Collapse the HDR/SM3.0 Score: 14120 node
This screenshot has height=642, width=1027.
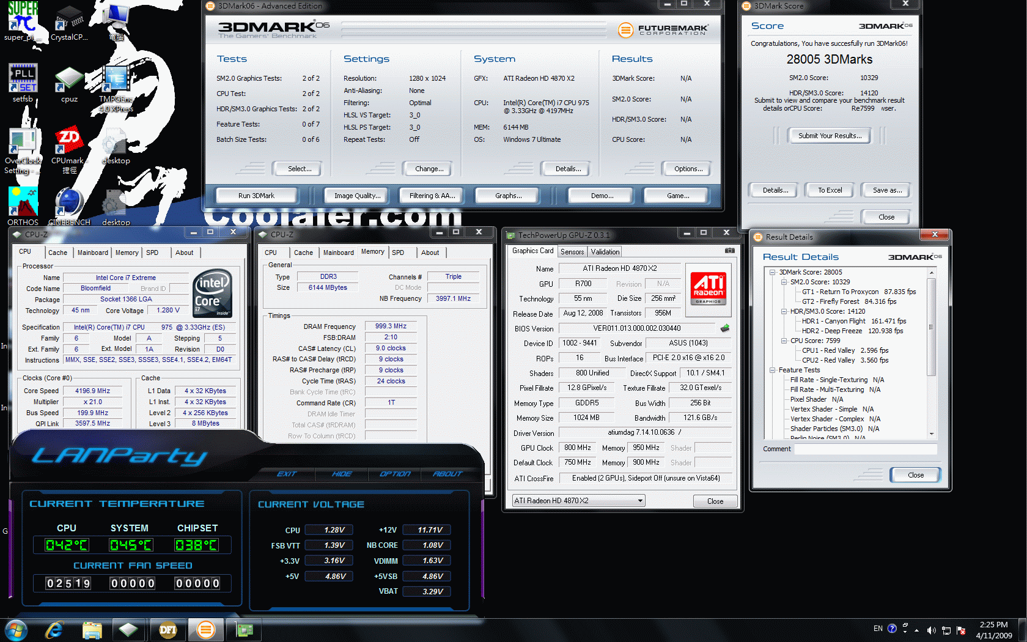pyautogui.click(x=784, y=311)
